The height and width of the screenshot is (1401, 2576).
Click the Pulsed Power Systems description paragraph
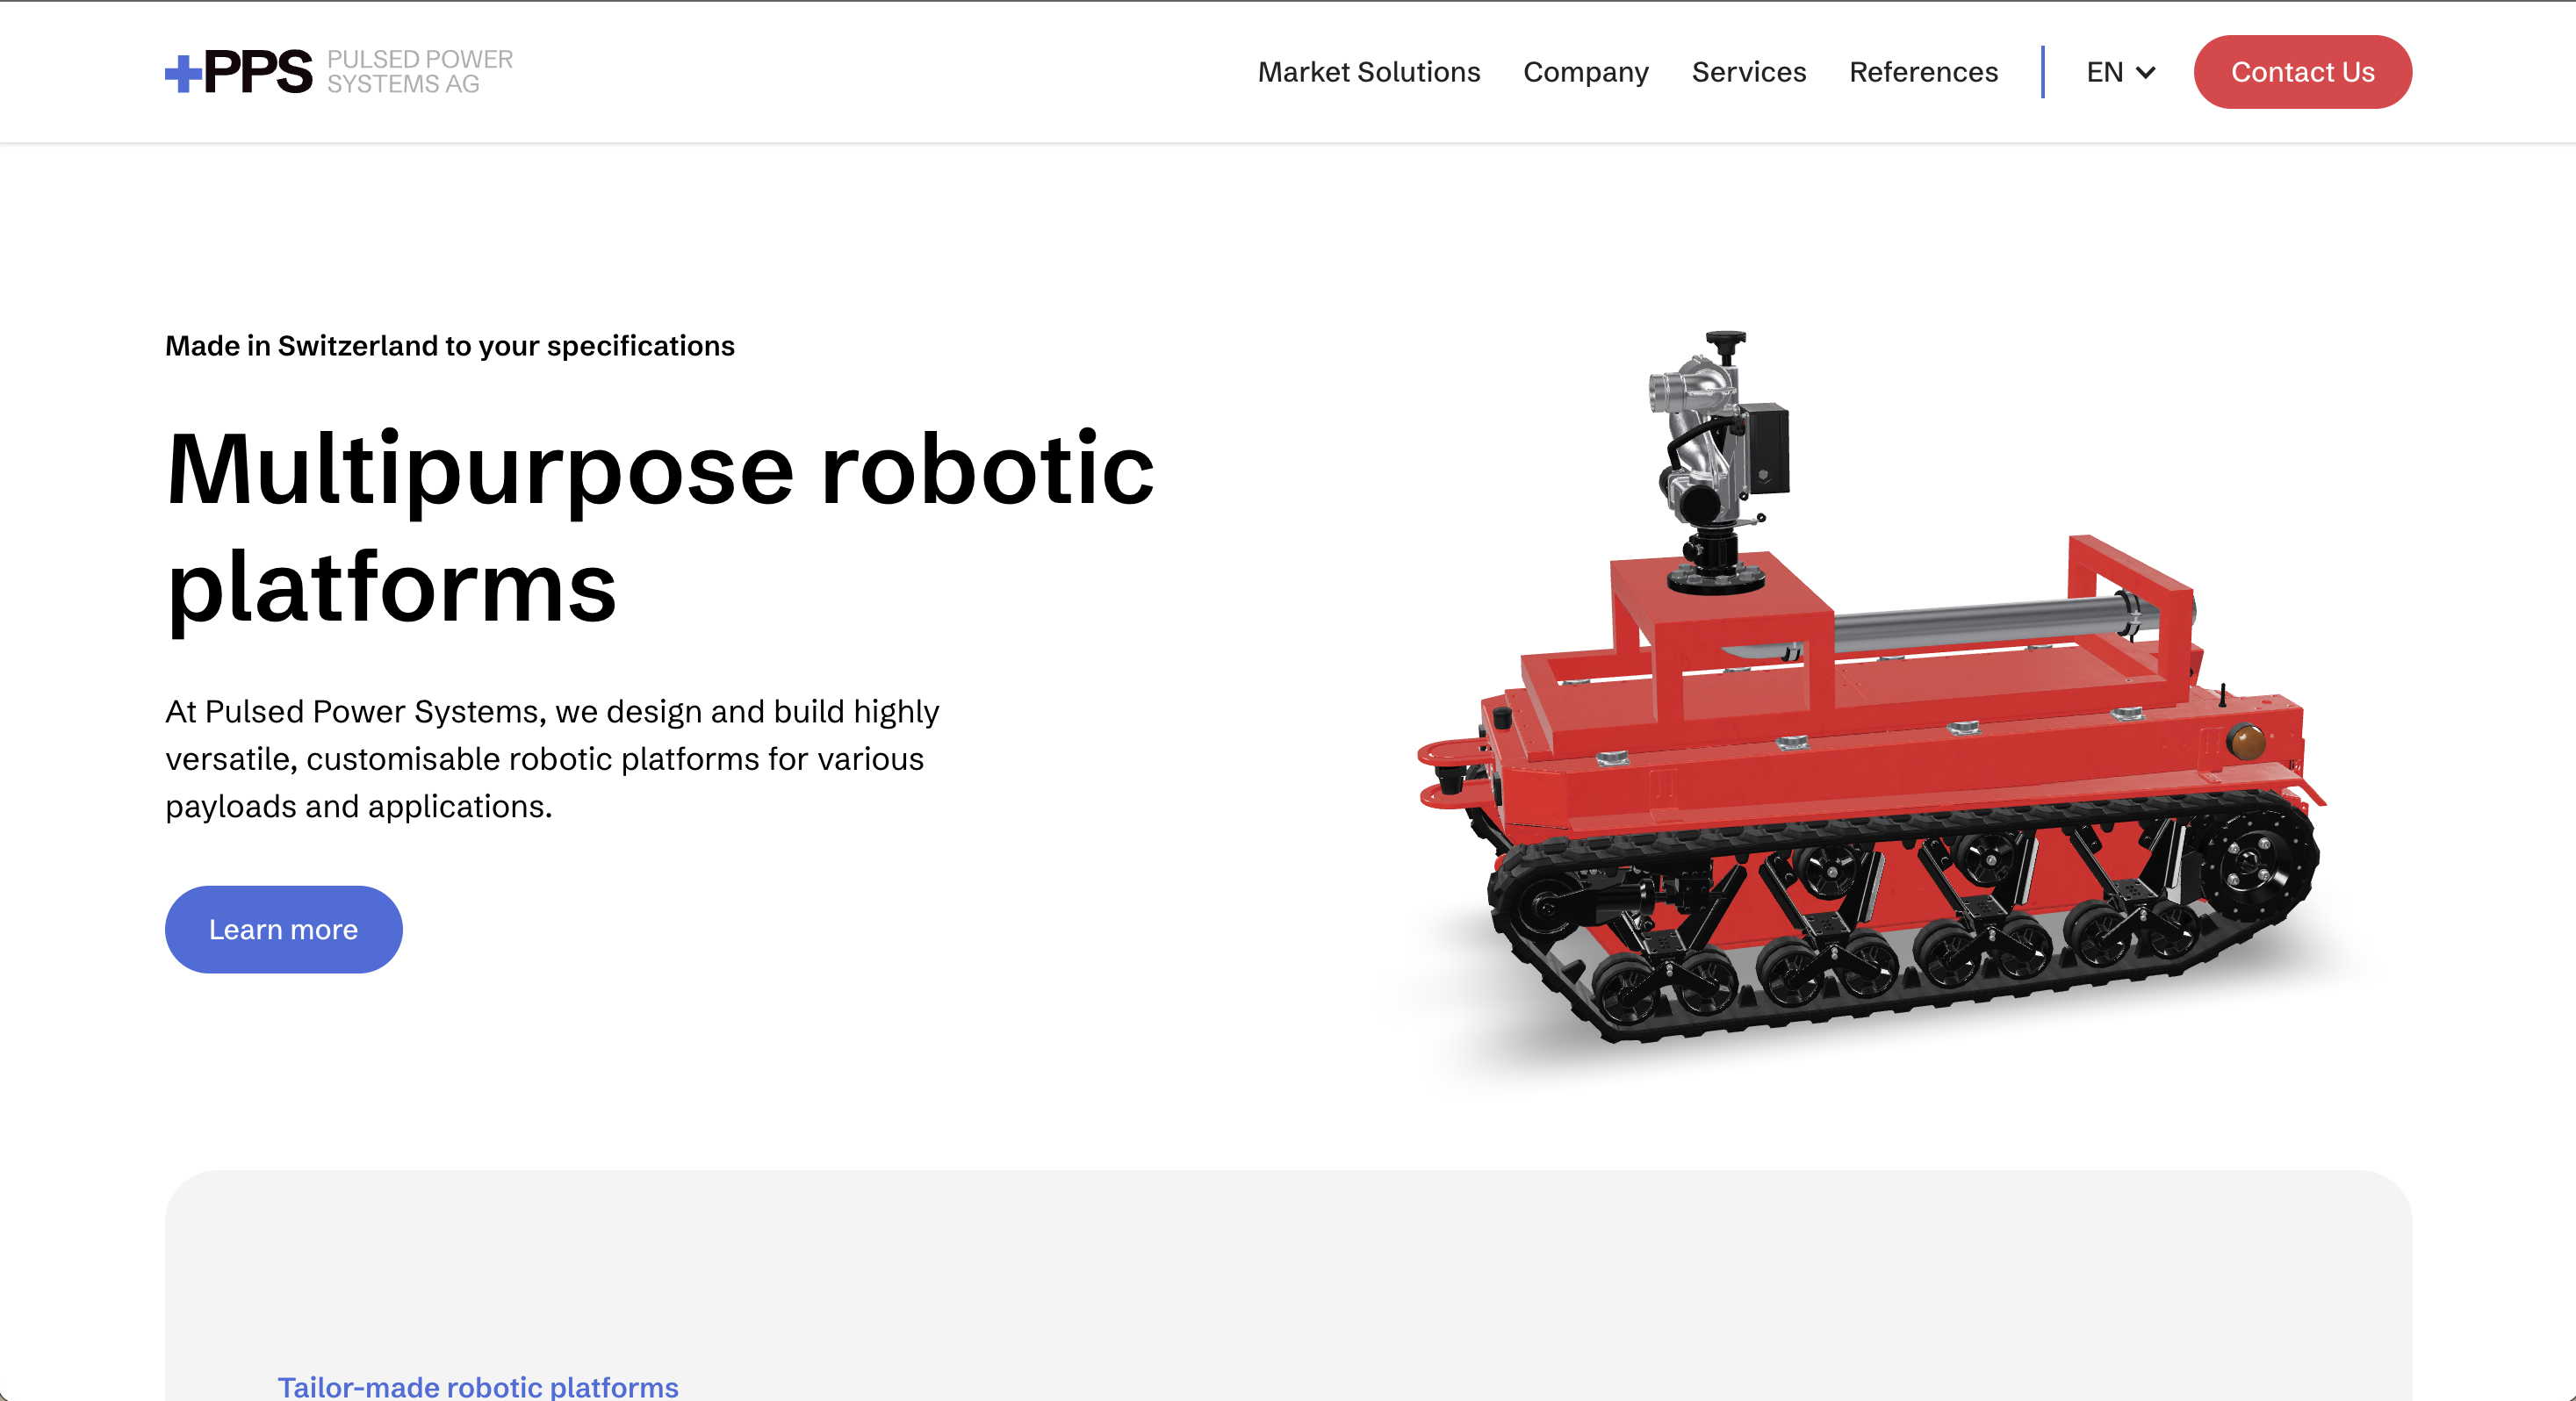click(552, 758)
